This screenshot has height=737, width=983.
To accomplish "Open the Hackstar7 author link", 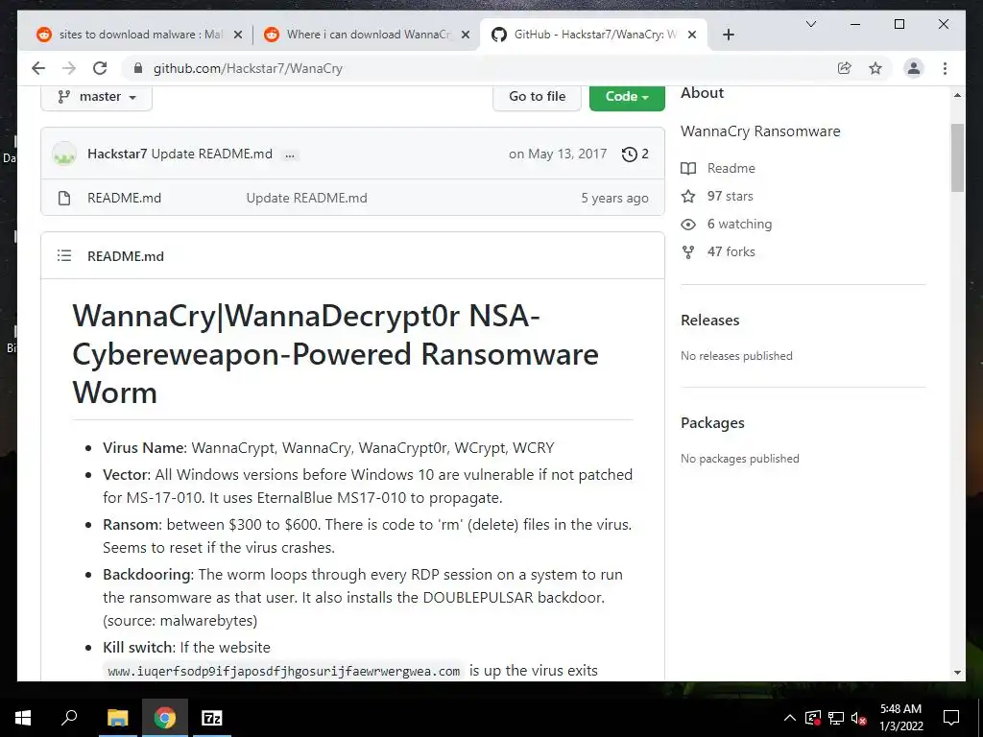I will 117,154.
